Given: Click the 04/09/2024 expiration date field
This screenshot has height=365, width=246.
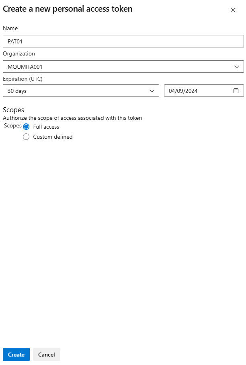Looking at the screenshot, I should coord(204,91).
